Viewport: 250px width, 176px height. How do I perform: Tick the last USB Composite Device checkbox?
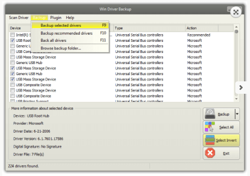(12, 96)
